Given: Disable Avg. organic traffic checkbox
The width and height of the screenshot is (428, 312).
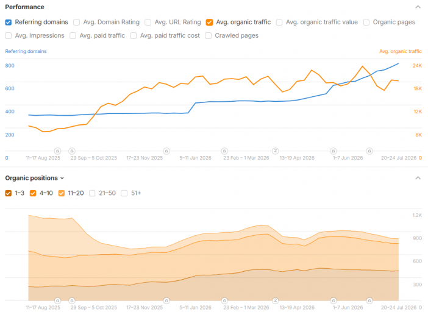Looking at the screenshot, I should (x=209, y=23).
